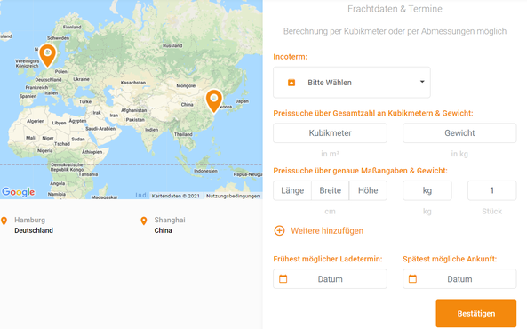Click the Shanghai map pin marker
Screen dimensions: 527x329
(x=214, y=100)
